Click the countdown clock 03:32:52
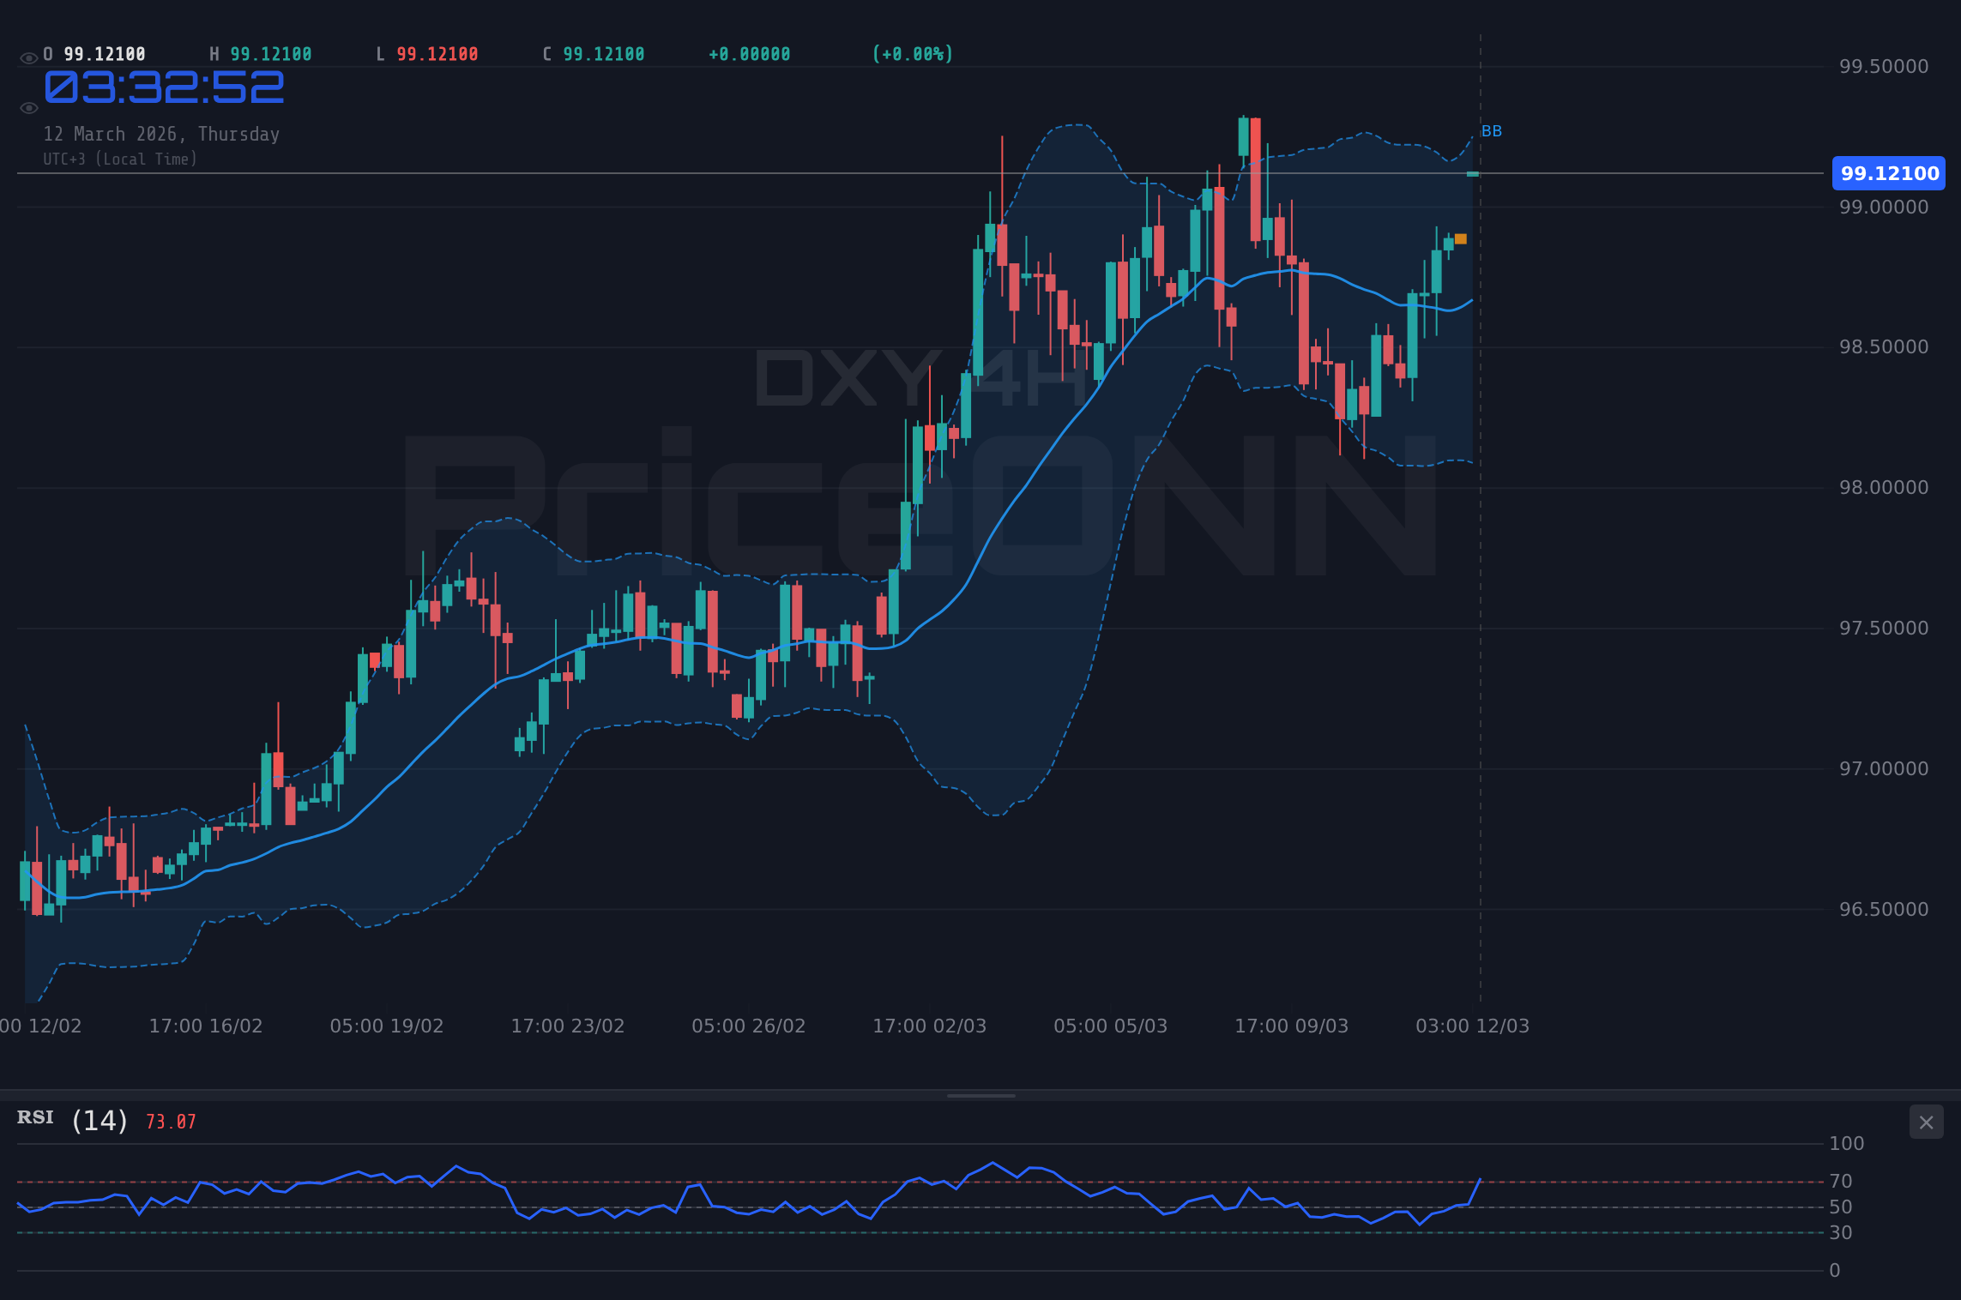Viewport: 1961px width, 1300px height. click(164, 87)
